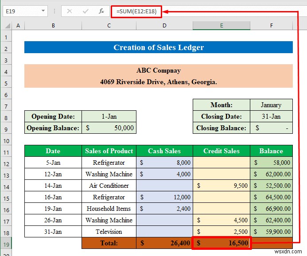
Task: Select the credit sales 9,500 cell
Action: click(x=222, y=186)
